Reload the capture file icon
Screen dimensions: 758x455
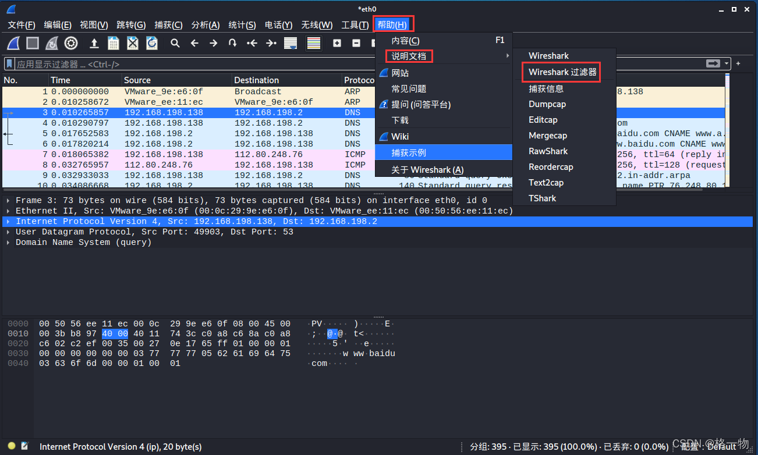[x=152, y=43]
